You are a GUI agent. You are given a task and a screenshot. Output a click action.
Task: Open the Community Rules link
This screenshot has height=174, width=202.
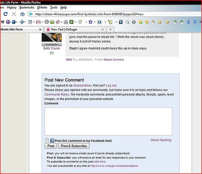[57, 94]
